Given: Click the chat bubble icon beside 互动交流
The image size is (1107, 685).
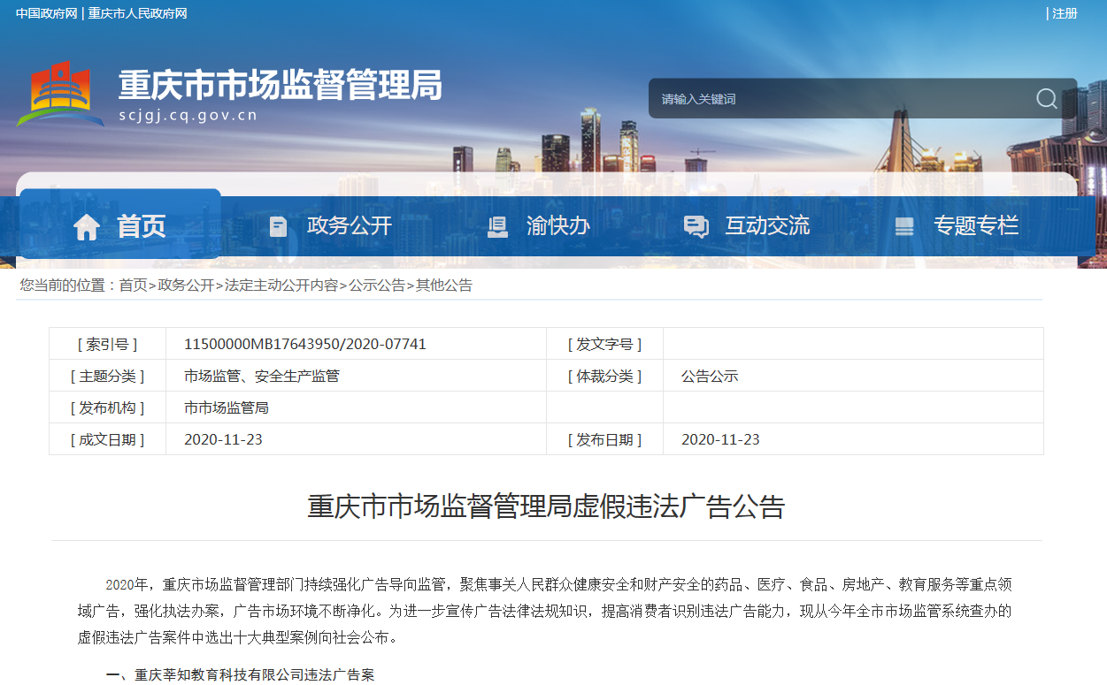Looking at the screenshot, I should tap(696, 227).
